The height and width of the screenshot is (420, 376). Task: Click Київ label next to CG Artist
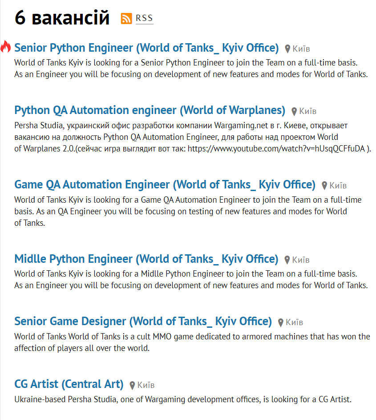click(146, 385)
